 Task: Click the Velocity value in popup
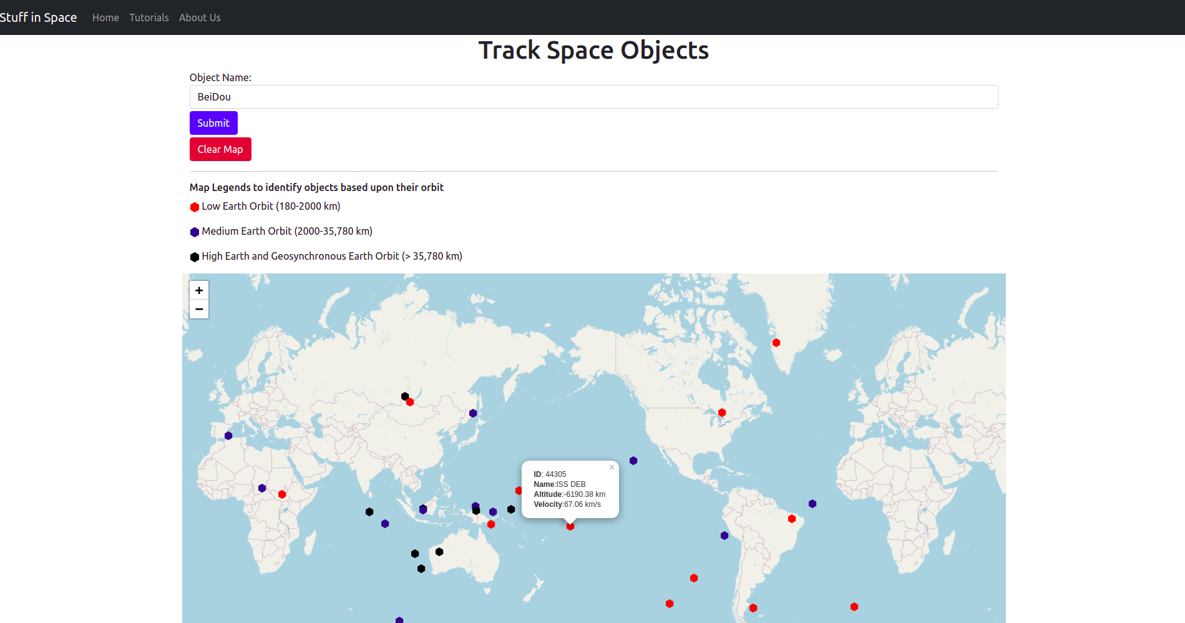[582, 504]
